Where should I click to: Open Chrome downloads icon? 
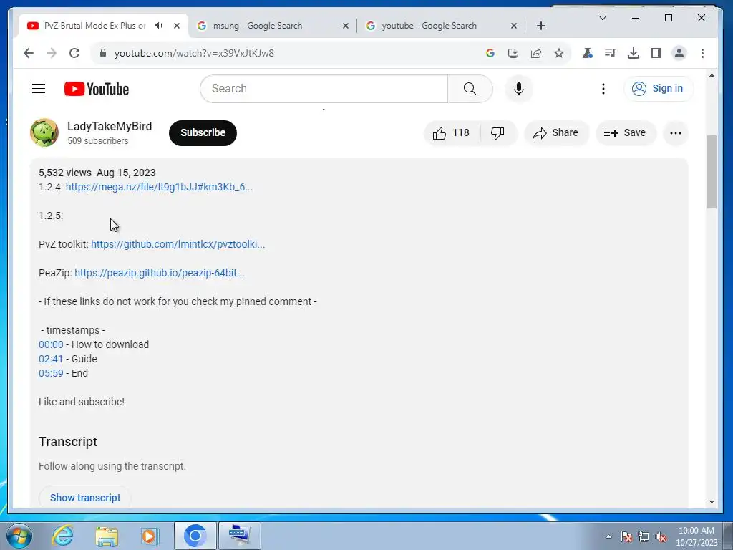[x=633, y=53]
